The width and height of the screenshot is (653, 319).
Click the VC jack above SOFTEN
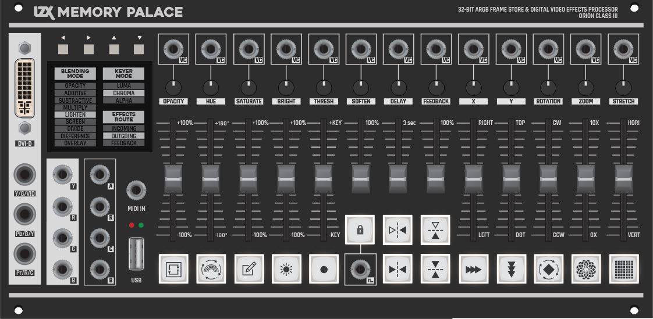click(361, 49)
